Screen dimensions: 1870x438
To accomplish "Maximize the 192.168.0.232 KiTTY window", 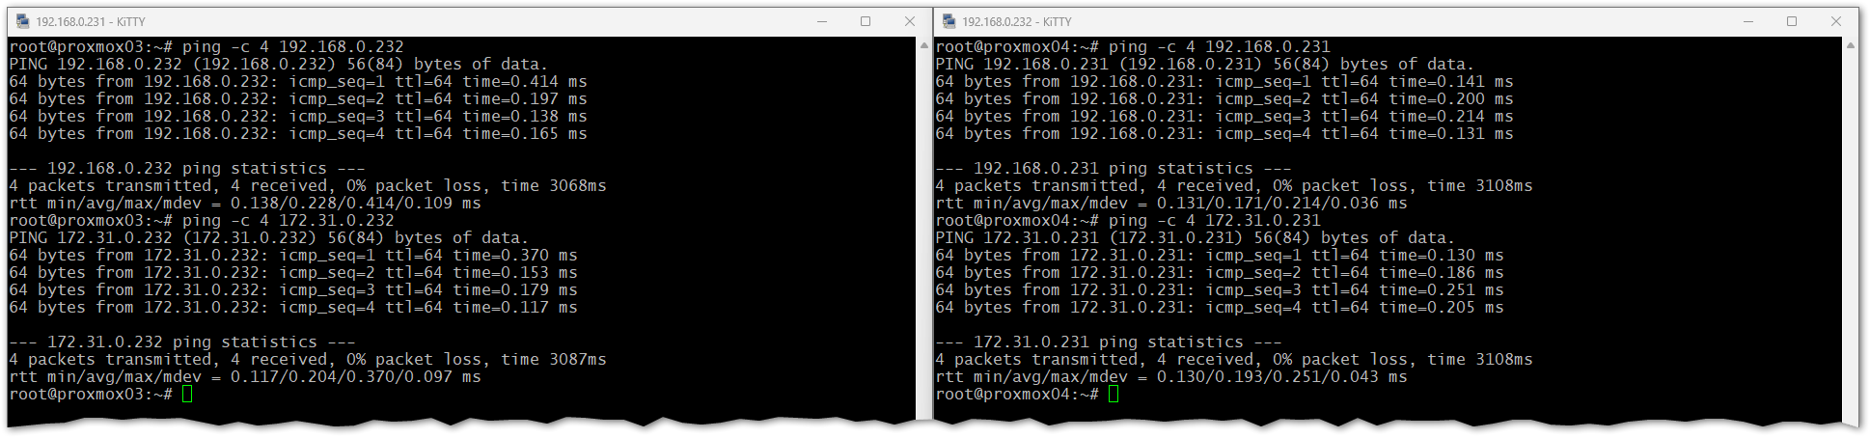I will point(1792,21).
